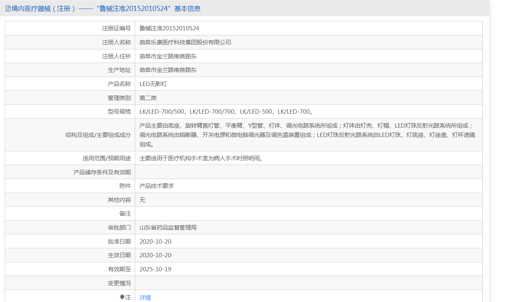528x302 pixels.
Task: Select the product name LED无影灯
Action: pyautogui.click(x=153, y=84)
